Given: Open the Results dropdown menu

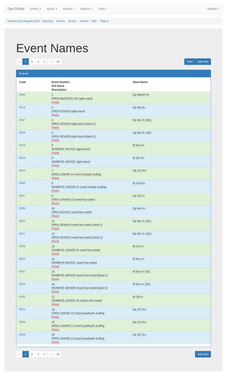Looking at the screenshot, I should pyautogui.click(x=68, y=9).
